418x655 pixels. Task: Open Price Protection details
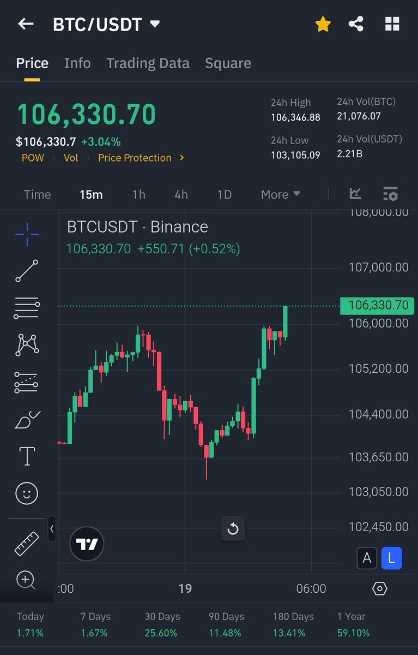141,158
